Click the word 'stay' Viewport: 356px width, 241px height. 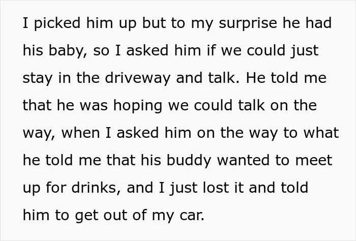click(38, 78)
